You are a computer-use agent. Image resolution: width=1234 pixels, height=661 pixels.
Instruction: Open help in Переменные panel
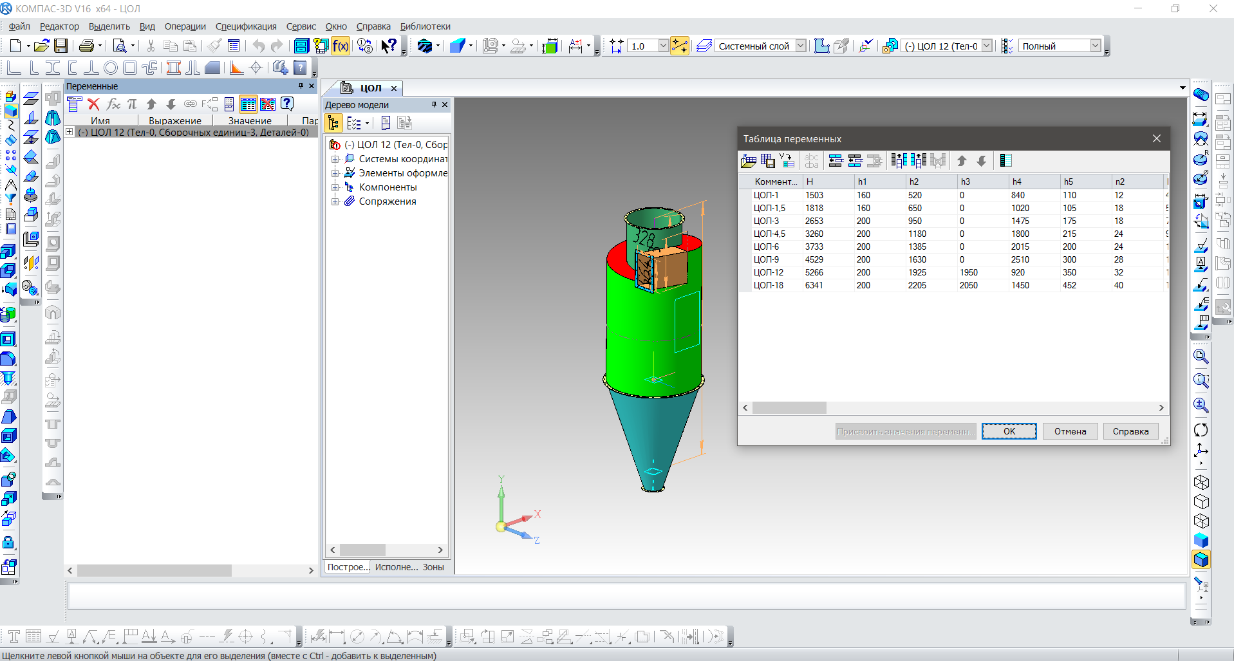coord(287,104)
